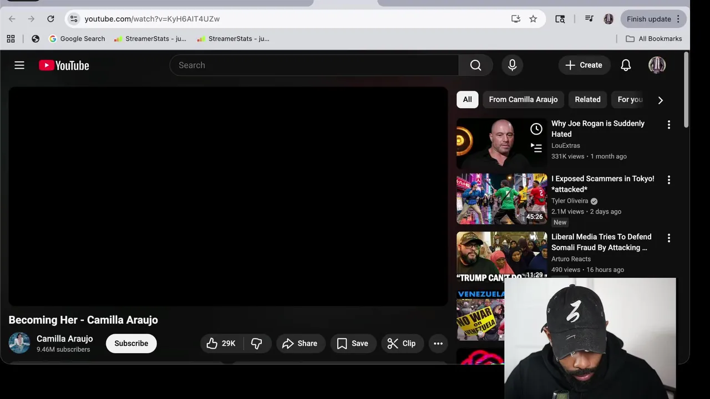Open site information icon in address bar
Viewport: 710px width, 399px height.
(x=74, y=19)
